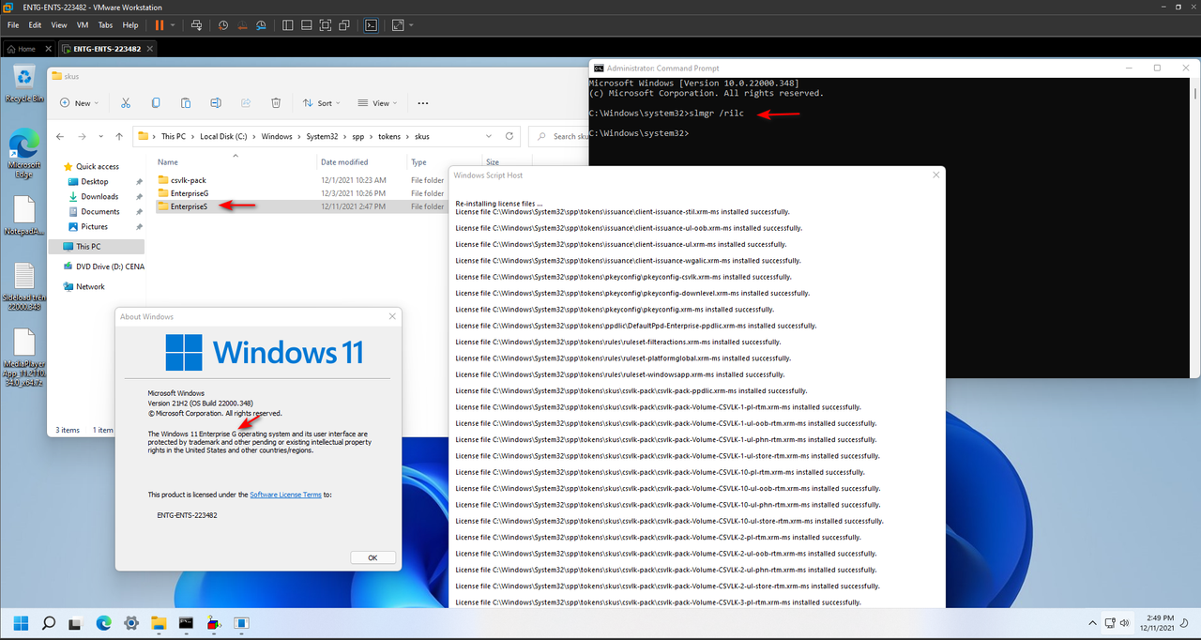1201x640 pixels.
Task: Open See more ellipsis in File Explorer
Action: click(x=422, y=103)
